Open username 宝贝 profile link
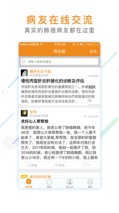This screenshot has width=119, height=213. (x=33, y=112)
